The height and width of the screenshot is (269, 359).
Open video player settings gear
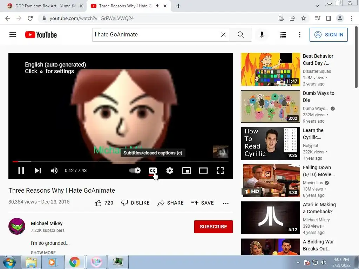tap(170, 171)
